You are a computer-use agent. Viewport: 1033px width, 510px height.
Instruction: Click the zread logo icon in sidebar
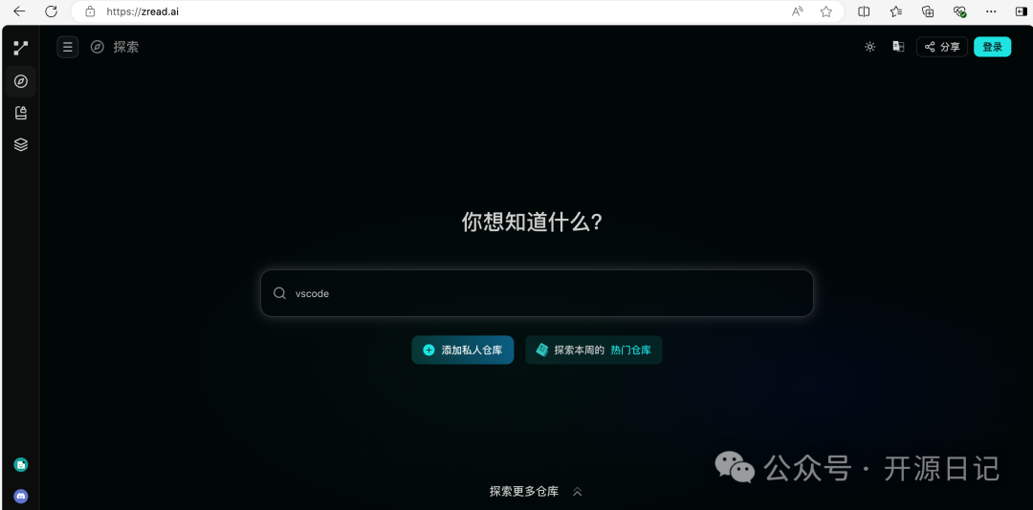(21, 48)
